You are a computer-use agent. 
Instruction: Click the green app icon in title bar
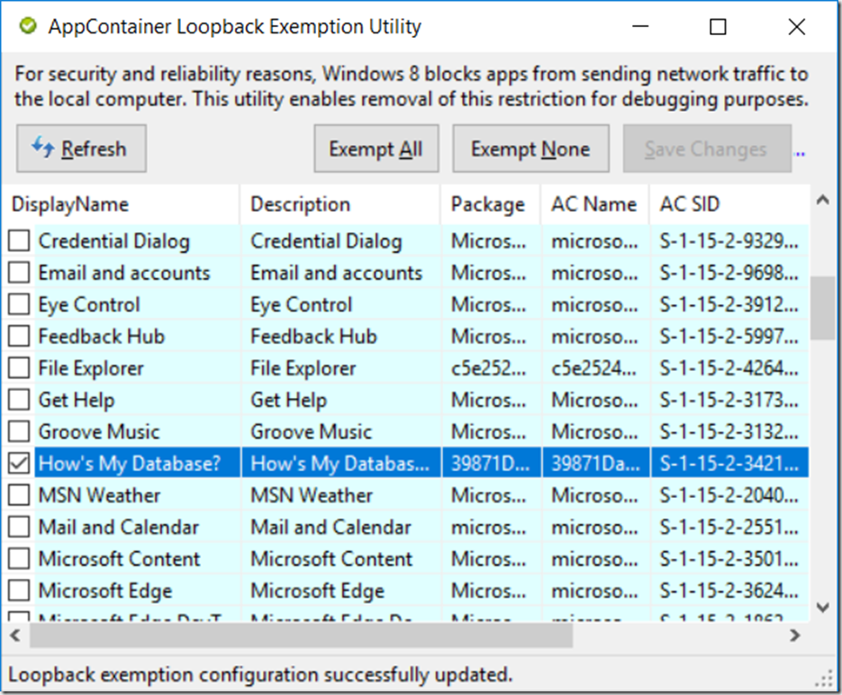coord(27,26)
